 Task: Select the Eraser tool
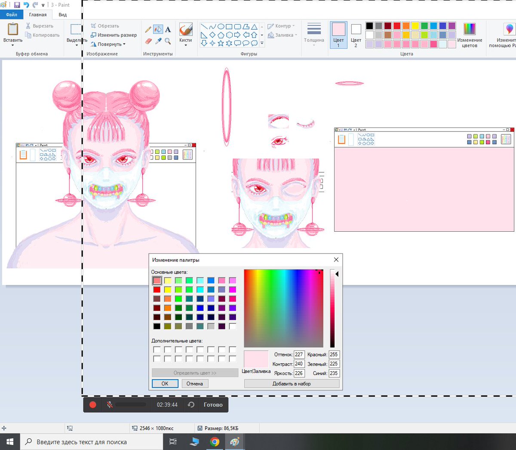(149, 41)
